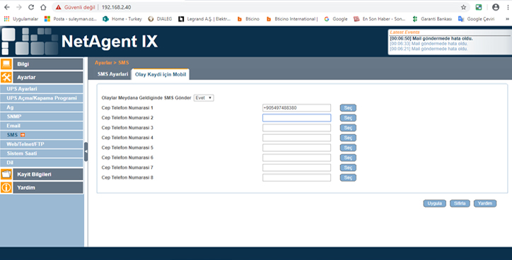Open the Google bookmark
The image size is (512, 260).
pos(336,19)
